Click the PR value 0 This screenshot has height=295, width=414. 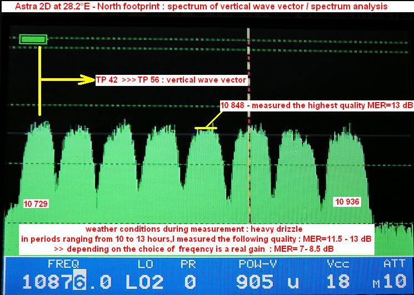tap(191, 282)
